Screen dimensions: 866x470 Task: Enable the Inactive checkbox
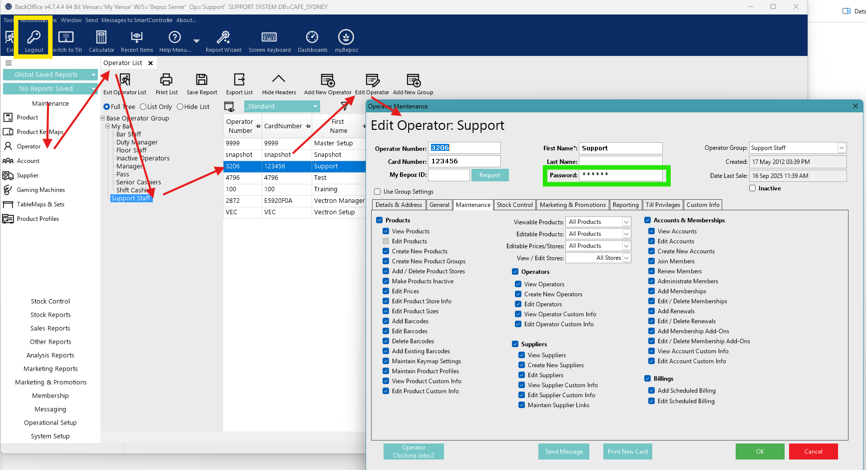[753, 188]
